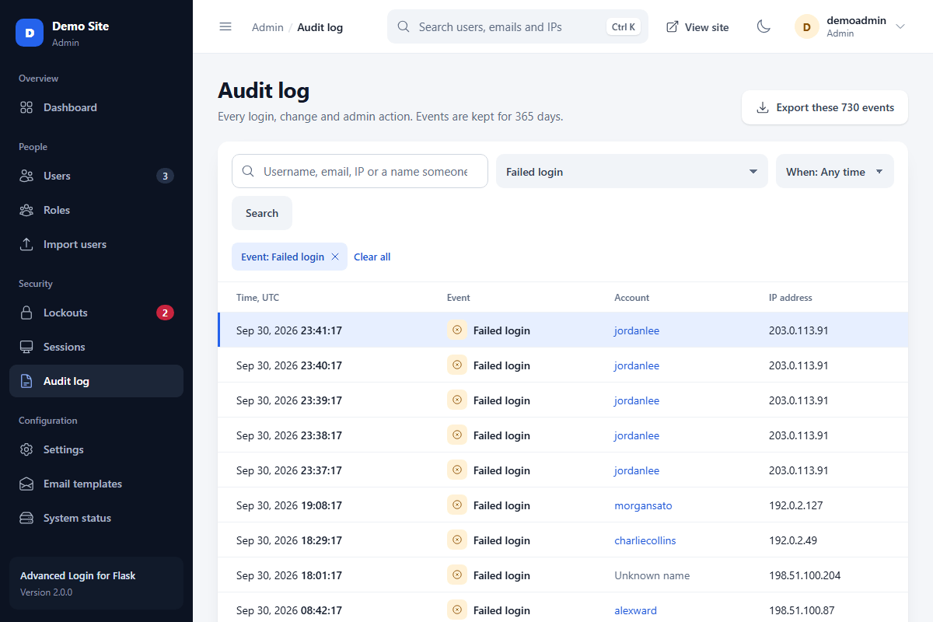Toggle the sidebar hamburger menu
933x622 pixels.
click(225, 26)
